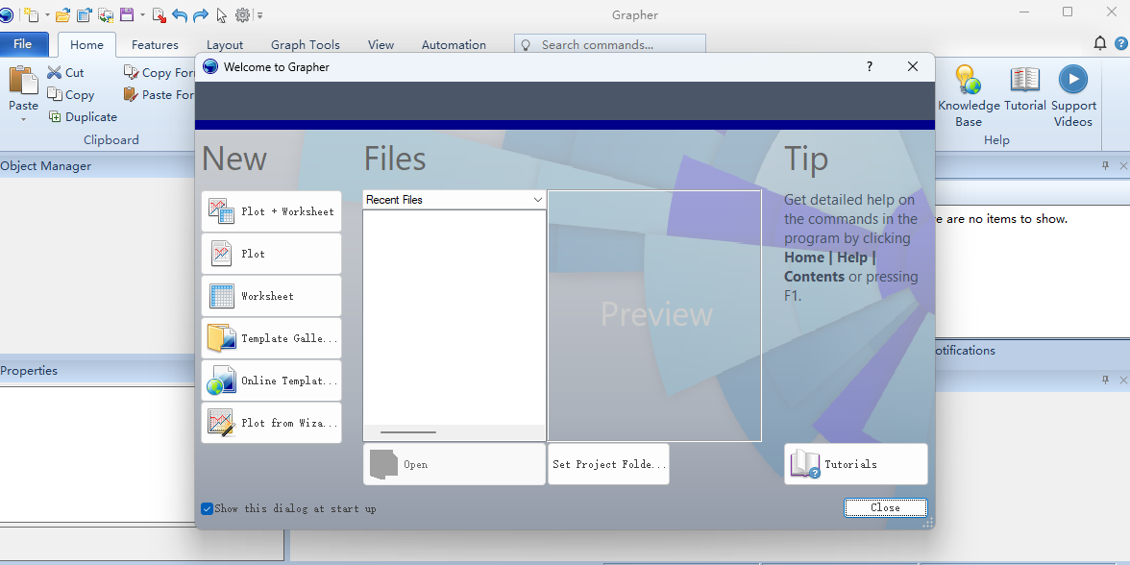Start Plot from Wizard option
1130x565 pixels.
[271, 423]
